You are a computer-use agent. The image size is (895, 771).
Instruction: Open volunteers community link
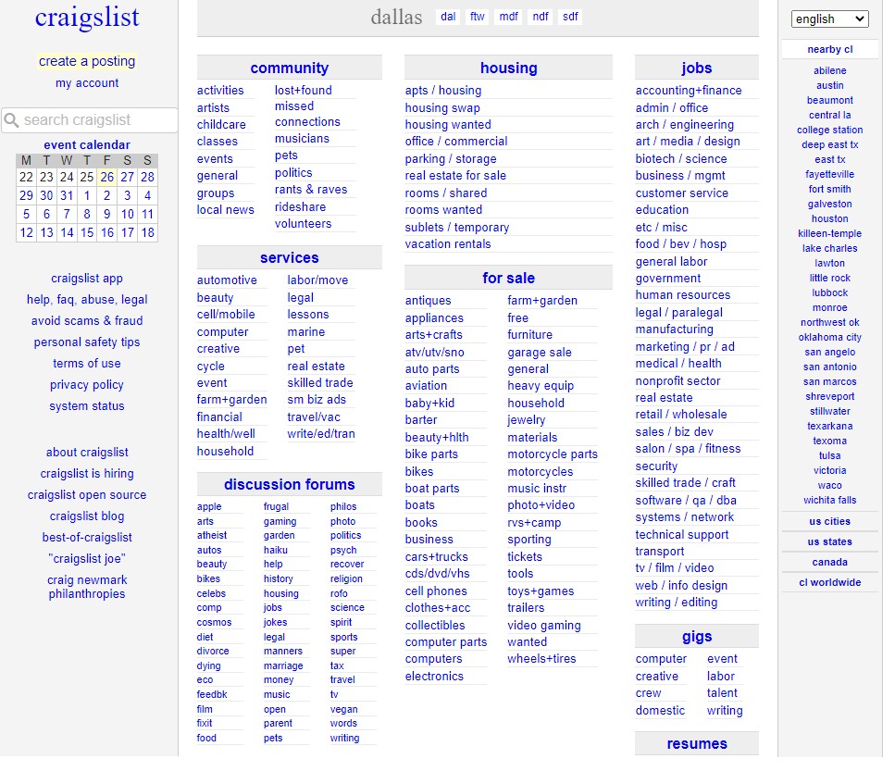(303, 224)
